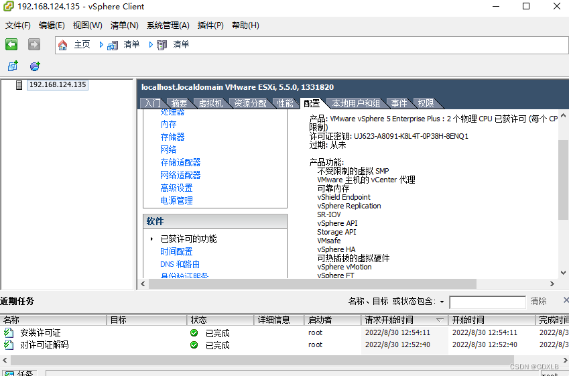This screenshot has height=376, width=569.
Task: Open the dropdown arrow after 主页
Action: coord(101,45)
